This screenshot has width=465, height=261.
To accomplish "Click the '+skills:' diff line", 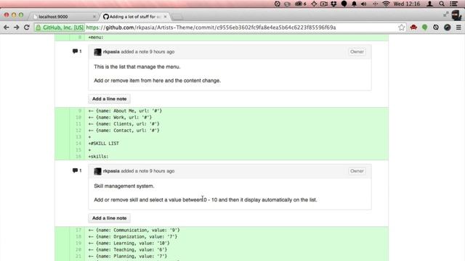I will point(98,157).
